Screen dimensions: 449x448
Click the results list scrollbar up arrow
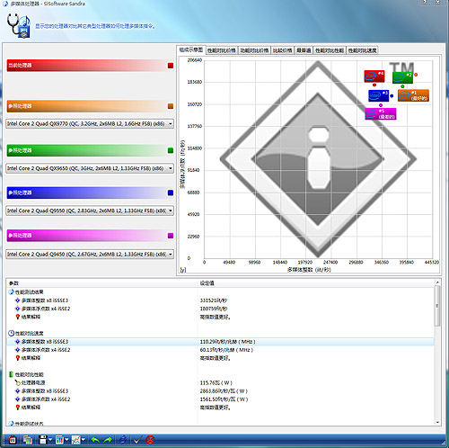pos(437,282)
